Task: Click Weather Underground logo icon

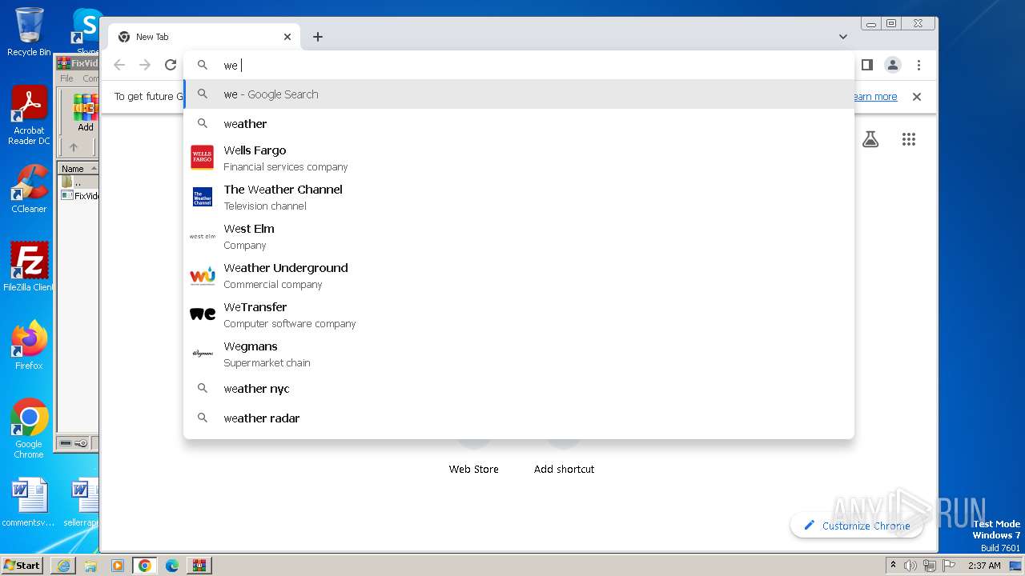Action: [x=203, y=275]
